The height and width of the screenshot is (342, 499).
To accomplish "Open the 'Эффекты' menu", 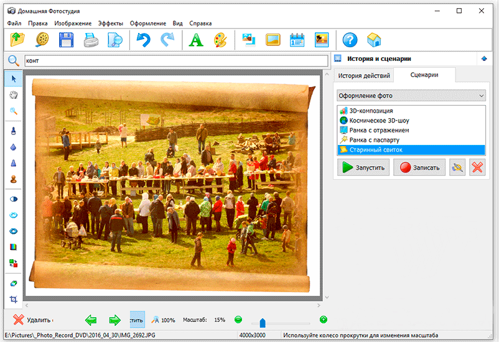I will tap(110, 23).
